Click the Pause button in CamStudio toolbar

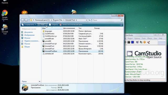[x=129, y=42]
